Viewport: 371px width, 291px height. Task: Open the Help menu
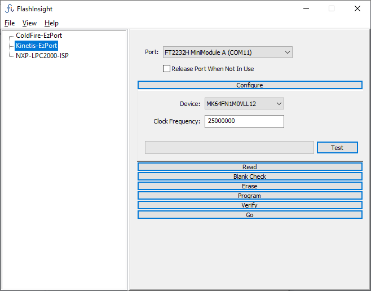tap(51, 23)
